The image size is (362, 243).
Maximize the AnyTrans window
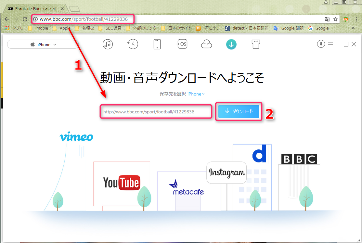(x=346, y=44)
